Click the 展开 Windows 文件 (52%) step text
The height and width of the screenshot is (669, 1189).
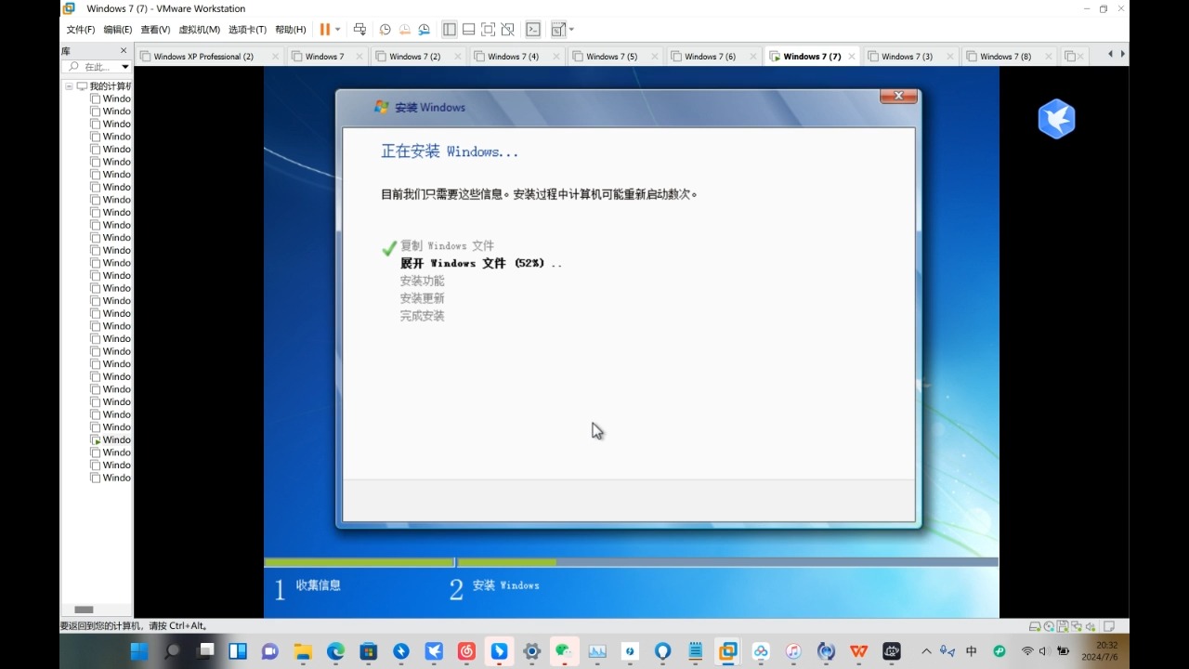480,264
